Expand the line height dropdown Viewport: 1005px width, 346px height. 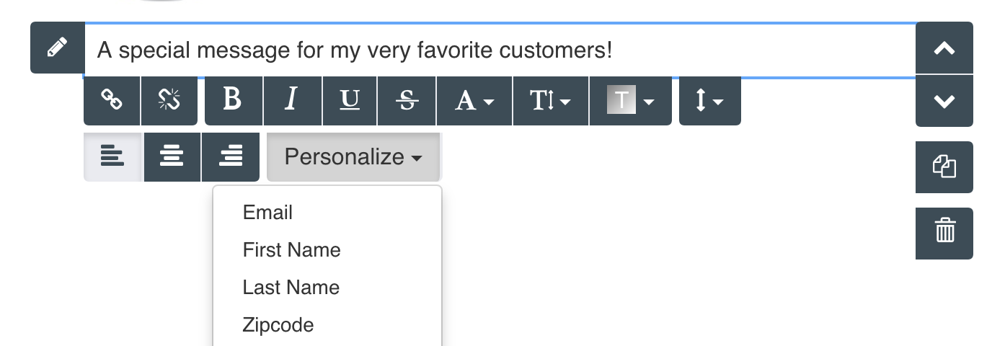coord(709,101)
